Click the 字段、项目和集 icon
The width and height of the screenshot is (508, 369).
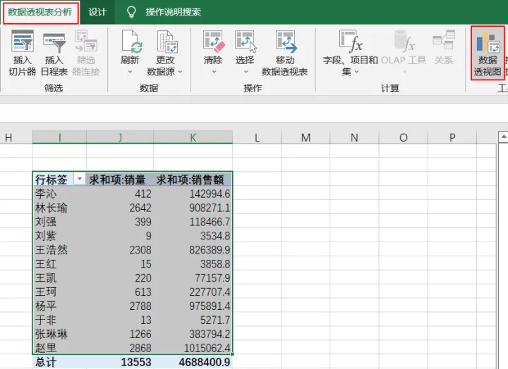click(351, 42)
